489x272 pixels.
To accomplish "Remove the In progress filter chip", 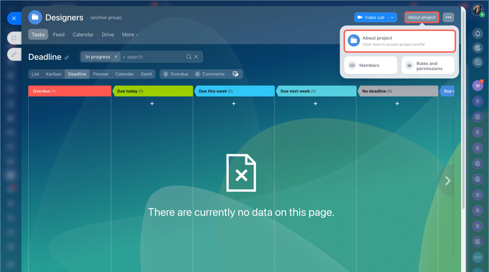I will pyautogui.click(x=116, y=57).
